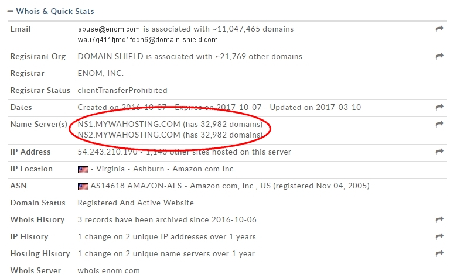Open the Hosting History arrow icon
The width and height of the screenshot is (457, 278).
(439, 253)
